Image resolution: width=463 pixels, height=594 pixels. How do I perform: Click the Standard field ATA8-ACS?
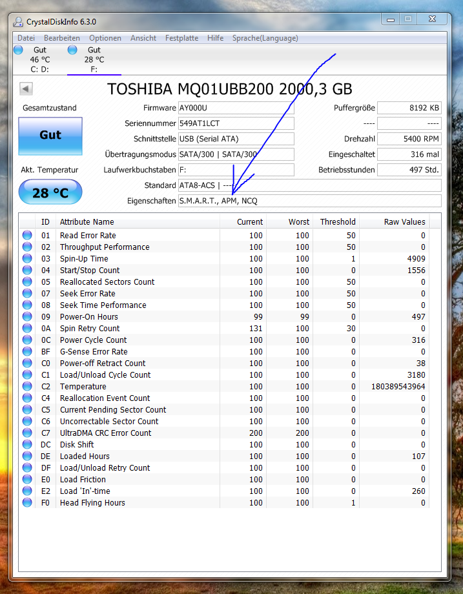[x=309, y=185]
